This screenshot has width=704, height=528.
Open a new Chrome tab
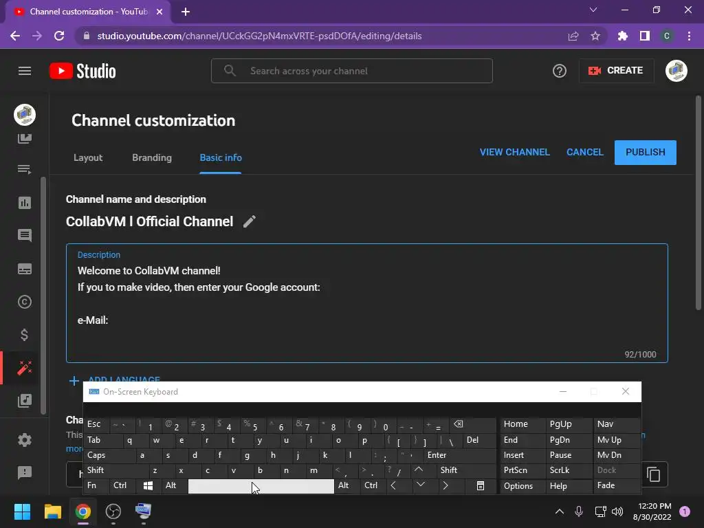click(x=186, y=12)
